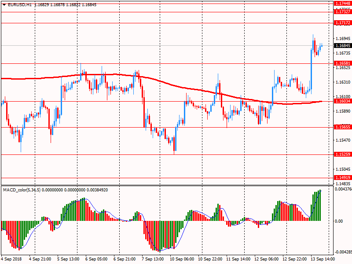Click the 1.16735 price scale value
Screen dimensions: 352x264
click(343, 53)
